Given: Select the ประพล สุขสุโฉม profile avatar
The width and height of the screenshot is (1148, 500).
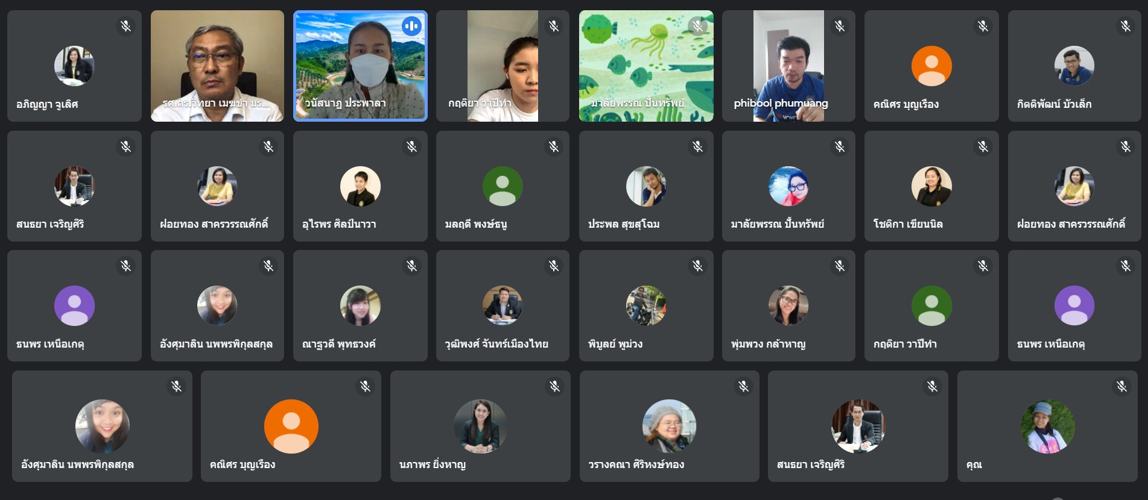Looking at the screenshot, I should pos(646,186).
